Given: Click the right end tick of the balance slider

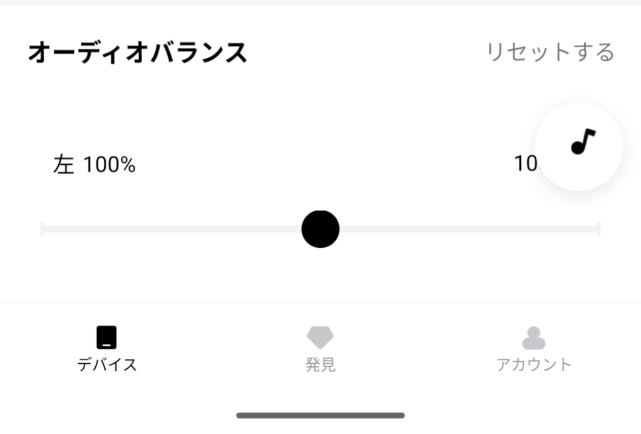Looking at the screenshot, I should coord(599,229).
